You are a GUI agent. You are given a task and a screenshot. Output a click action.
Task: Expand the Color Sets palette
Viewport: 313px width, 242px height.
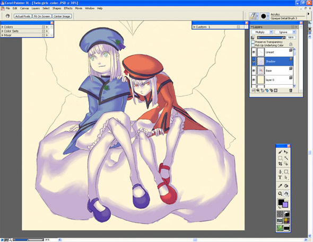point(2,31)
